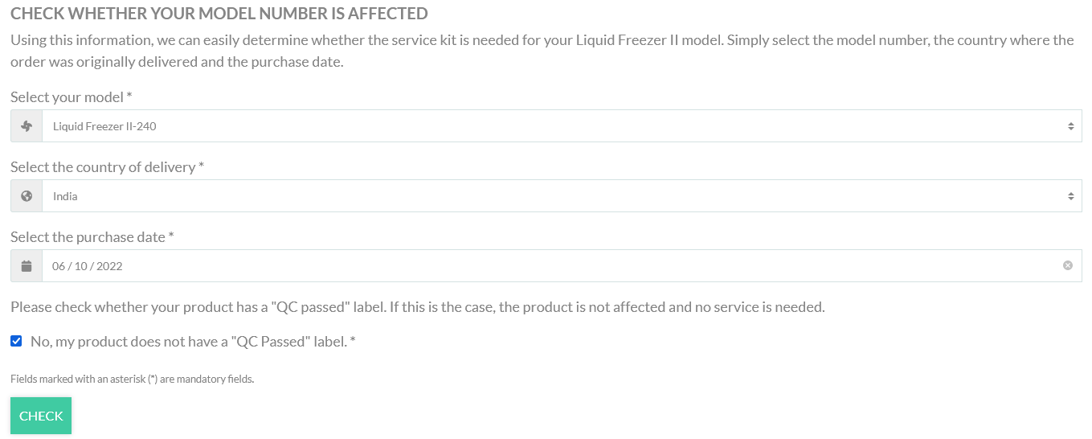Open the India country of delivery selector
Viewport: 1092px width, 439px height.
562,196
